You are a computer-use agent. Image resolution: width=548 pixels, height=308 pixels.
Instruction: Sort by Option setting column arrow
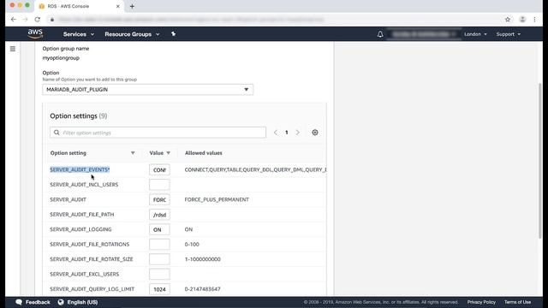point(133,153)
